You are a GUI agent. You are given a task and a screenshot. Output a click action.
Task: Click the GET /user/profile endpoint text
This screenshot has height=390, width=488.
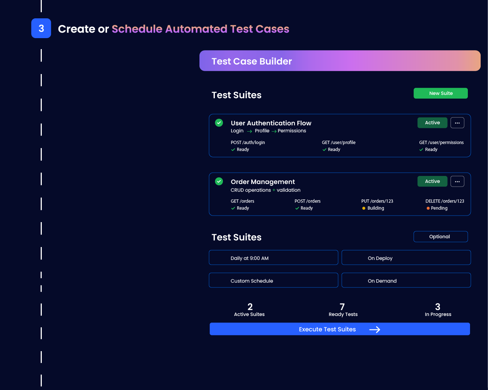pyautogui.click(x=339, y=143)
